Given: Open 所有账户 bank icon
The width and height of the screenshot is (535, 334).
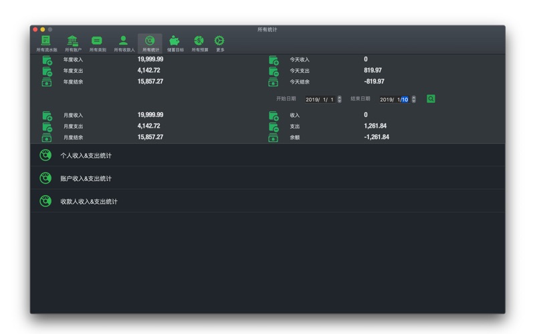Looking at the screenshot, I should coord(72,43).
